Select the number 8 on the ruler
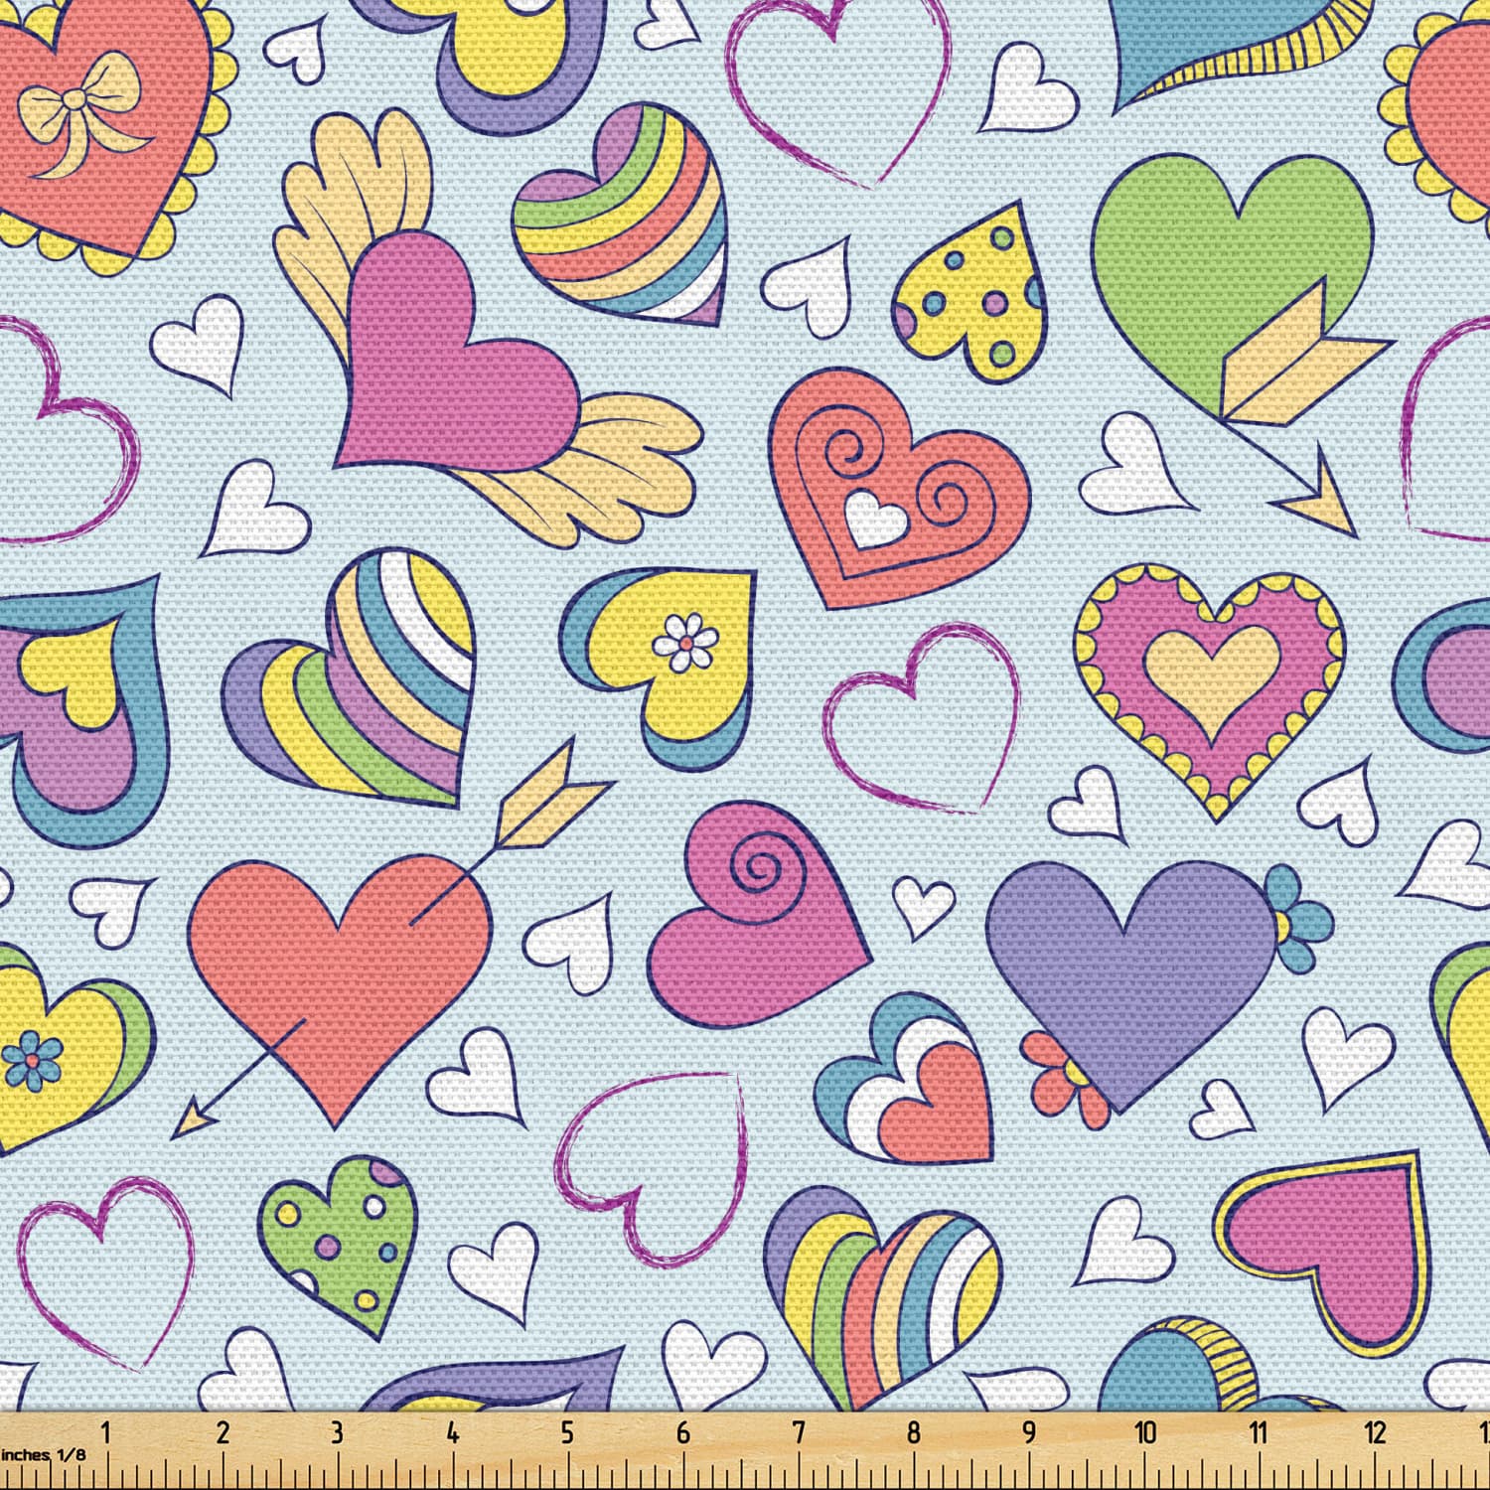1490x1490 pixels. [x=913, y=1432]
